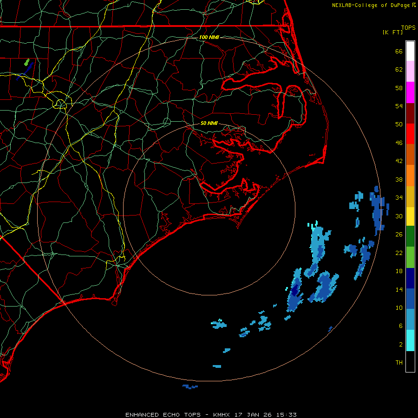Click the "38" legend value
The width and height of the screenshot is (418, 418).
[x=399, y=179]
